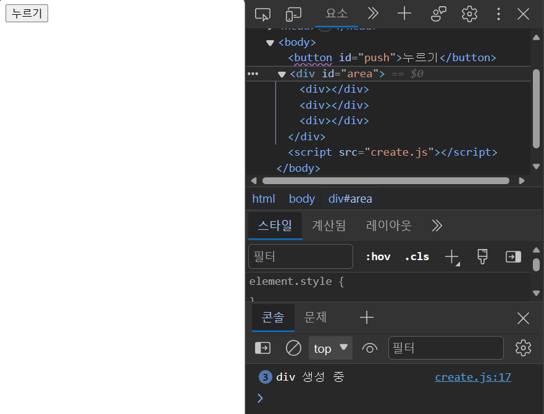Add a new DevTools tool tab
The width and height of the screenshot is (544, 414).
tap(404, 14)
